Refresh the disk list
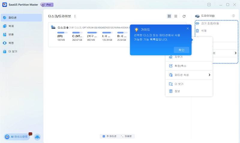 [184, 16]
